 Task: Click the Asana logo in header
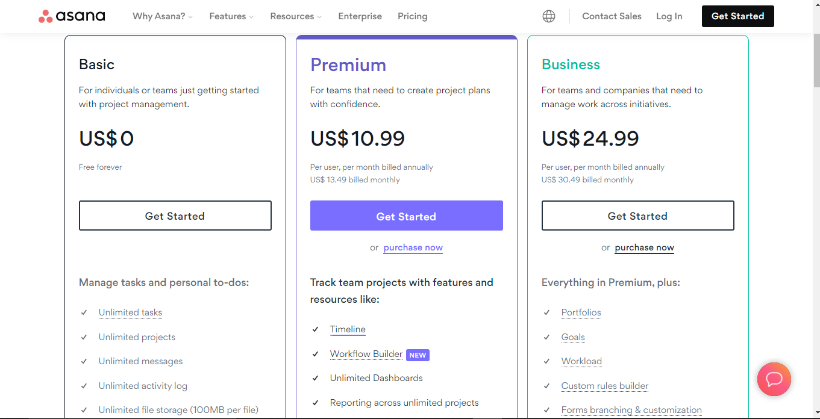[x=72, y=16]
